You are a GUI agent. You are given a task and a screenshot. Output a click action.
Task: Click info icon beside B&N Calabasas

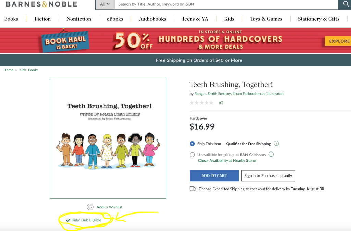(271, 154)
